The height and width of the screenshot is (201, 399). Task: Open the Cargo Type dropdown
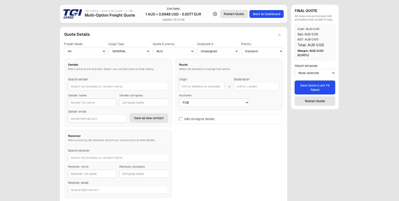pos(129,51)
